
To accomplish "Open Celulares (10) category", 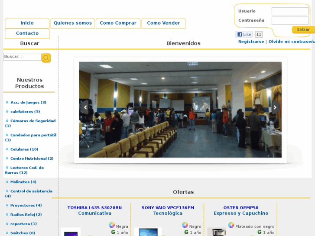I will click(x=24, y=149).
